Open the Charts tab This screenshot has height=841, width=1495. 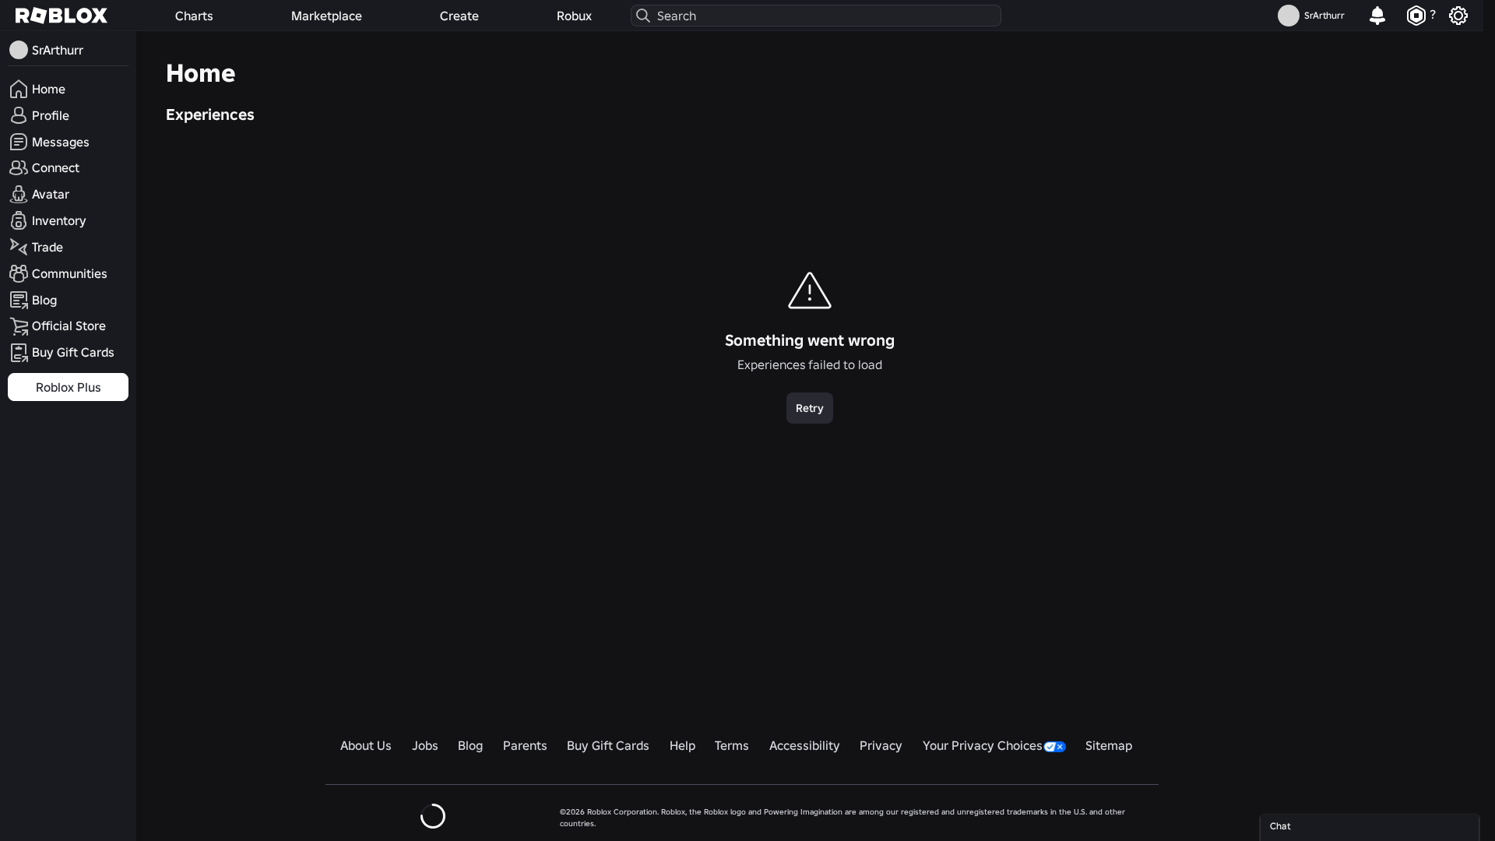[194, 16]
